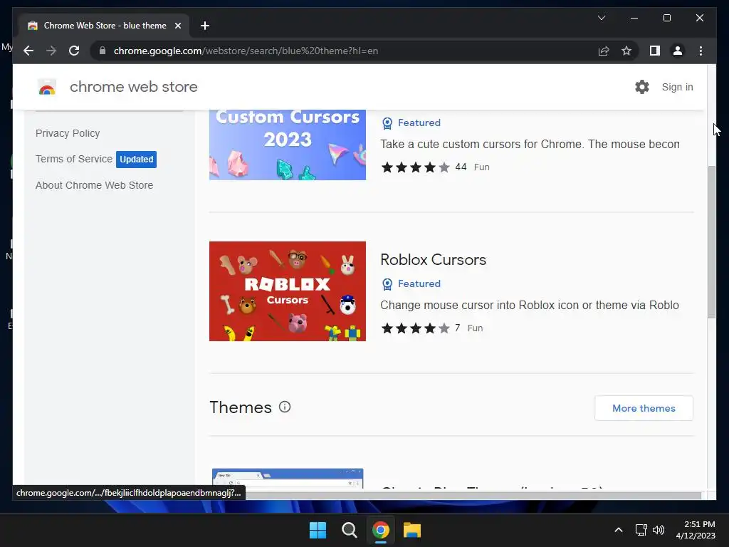729x547 pixels.
Task: Click the page vertical scrollbar
Action: (x=711, y=242)
